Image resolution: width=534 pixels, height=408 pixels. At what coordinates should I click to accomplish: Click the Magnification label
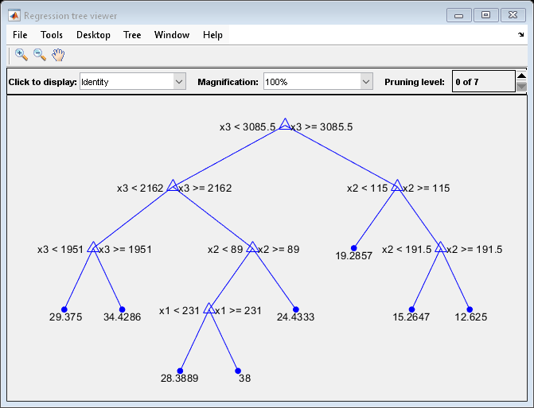click(x=228, y=82)
